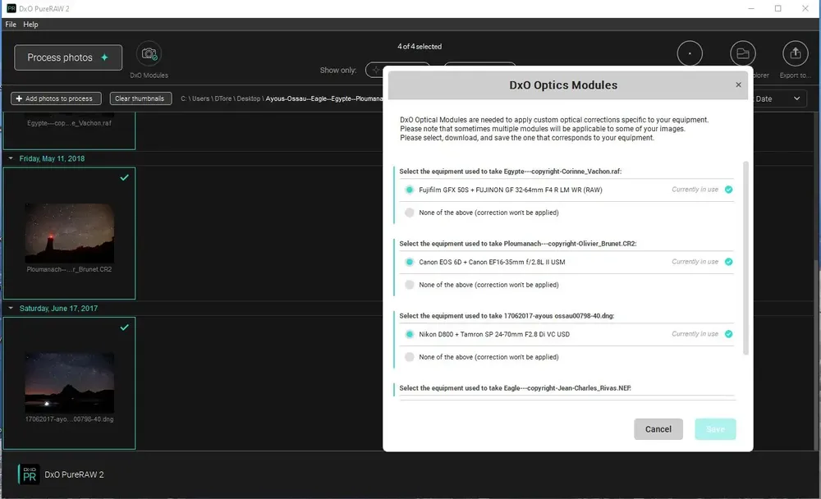Open the DxO Modules camera icon
Screen dimensions: 821x499
point(149,54)
